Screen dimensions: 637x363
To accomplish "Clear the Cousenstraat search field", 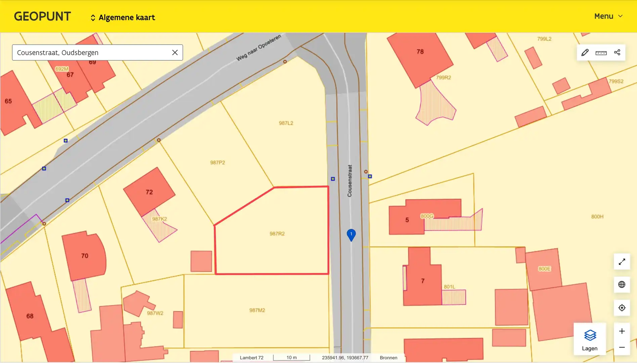I will [x=175, y=52].
